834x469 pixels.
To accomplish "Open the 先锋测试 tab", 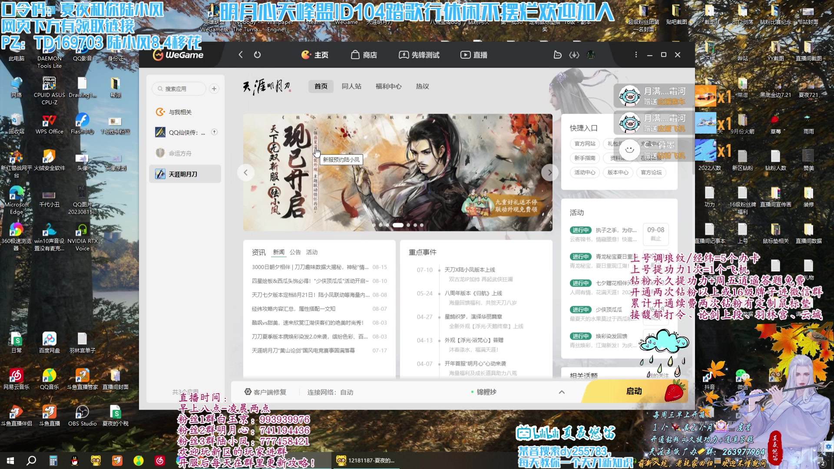I will (419, 55).
